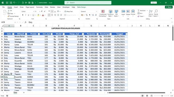174x97 pixels.
Task: Click the Comma Style icon
Action: click(89, 15)
